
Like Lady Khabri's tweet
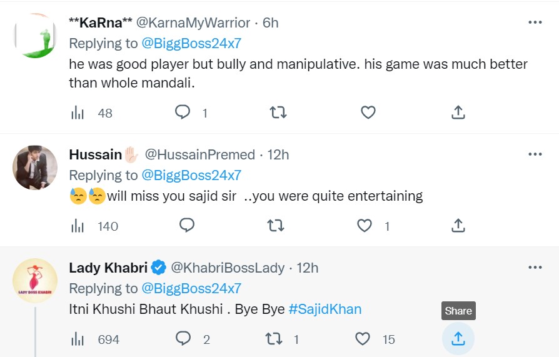(x=363, y=339)
